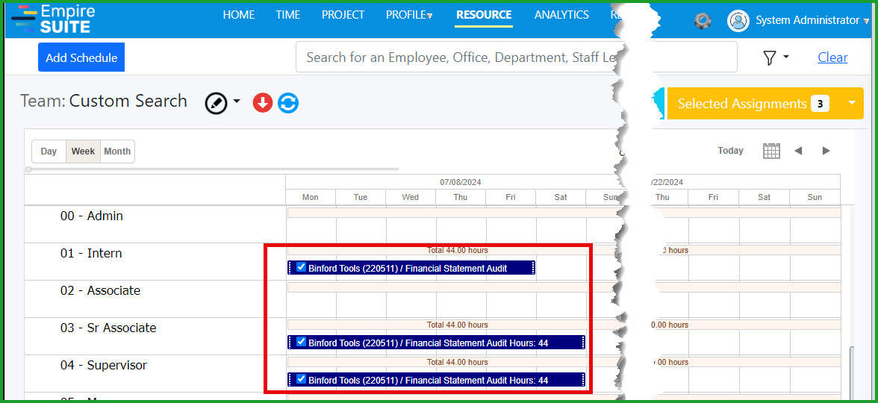This screenshot has height=403, width=878.
Task: Click the red download arrow icon
Action: [263, 103]
